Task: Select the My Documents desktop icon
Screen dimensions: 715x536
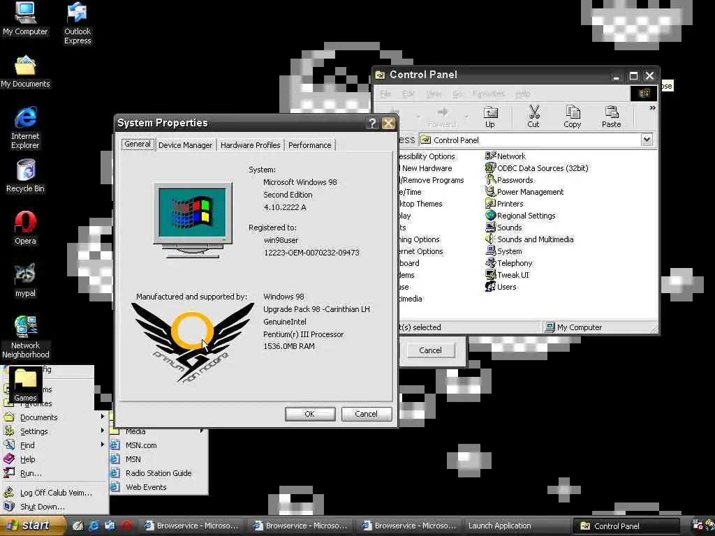Action: pos(25,72)
